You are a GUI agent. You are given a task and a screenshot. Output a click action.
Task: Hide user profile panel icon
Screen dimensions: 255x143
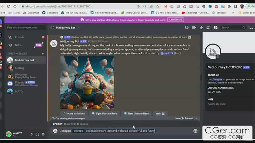[x=216, y=27]
